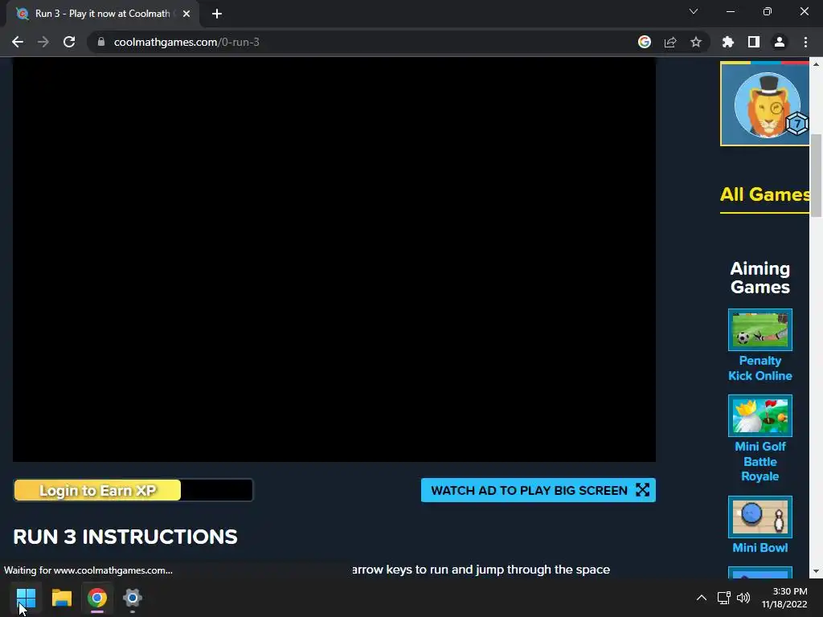Open File Explorer from the taskbar
The width and height of the screenshot is (823, 617).
pos(61,598)
